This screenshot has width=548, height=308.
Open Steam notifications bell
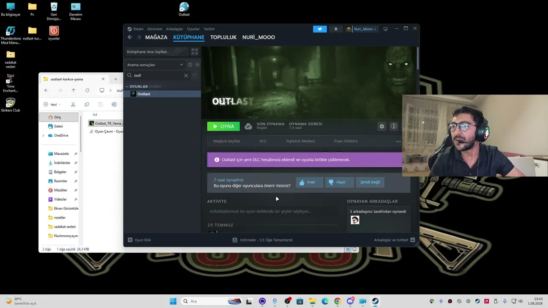[x=336, y=29]
